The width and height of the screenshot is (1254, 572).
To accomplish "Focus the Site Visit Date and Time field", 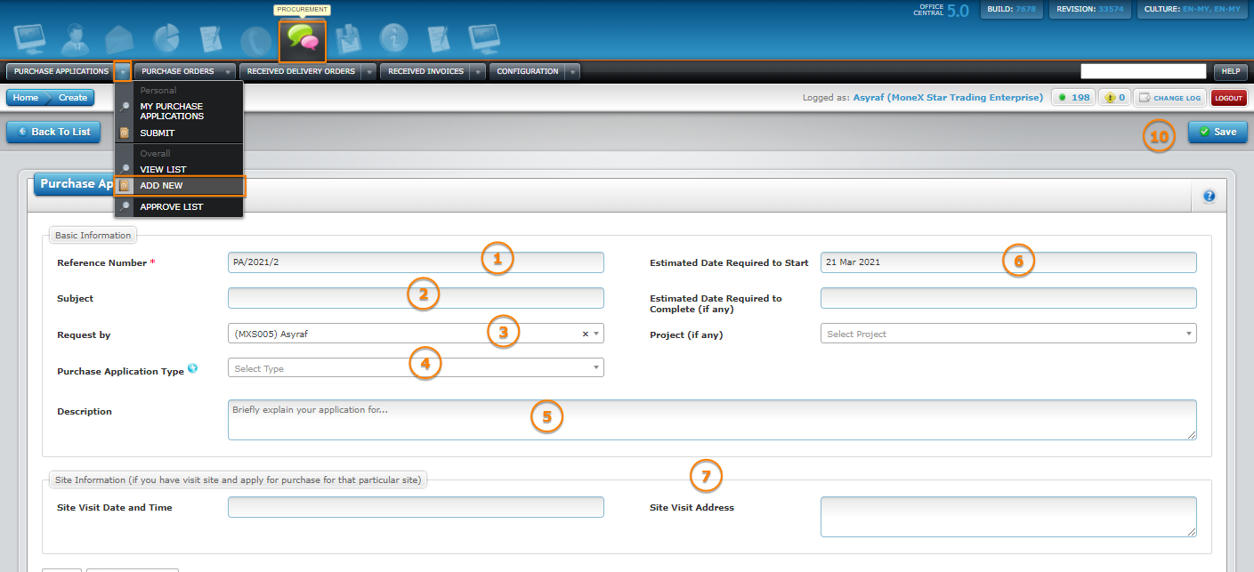I will click(x=416, y=507).
